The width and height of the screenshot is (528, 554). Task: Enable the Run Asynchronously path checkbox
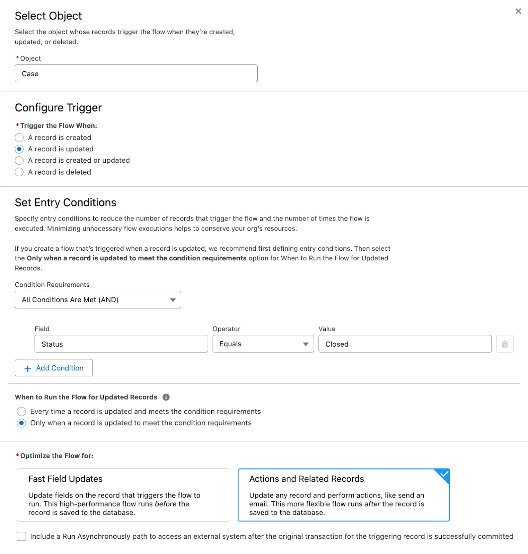21,536
